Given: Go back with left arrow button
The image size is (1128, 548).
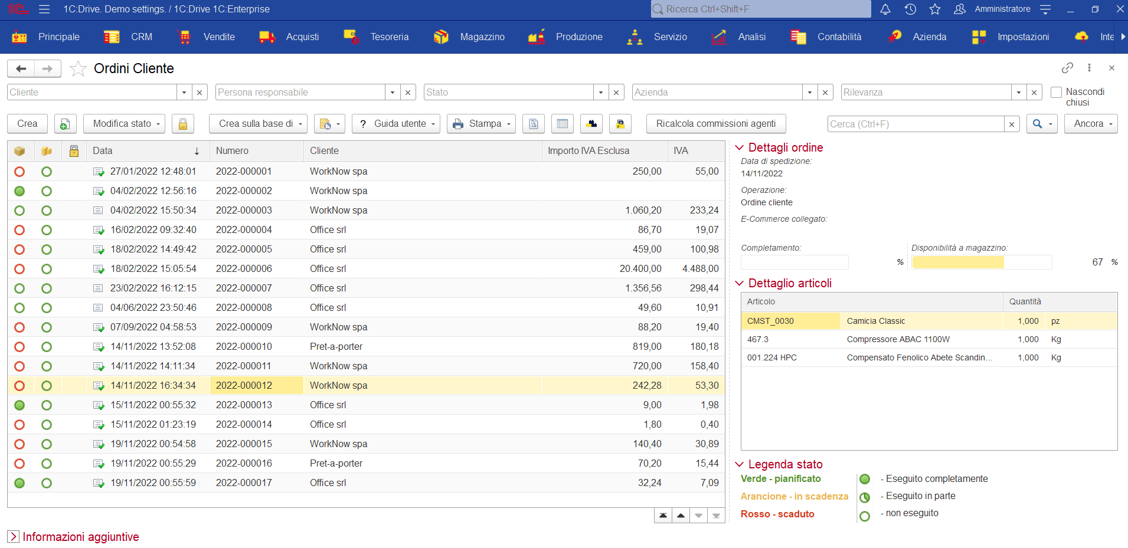Looking at the screenshot, I should [21, 68].
